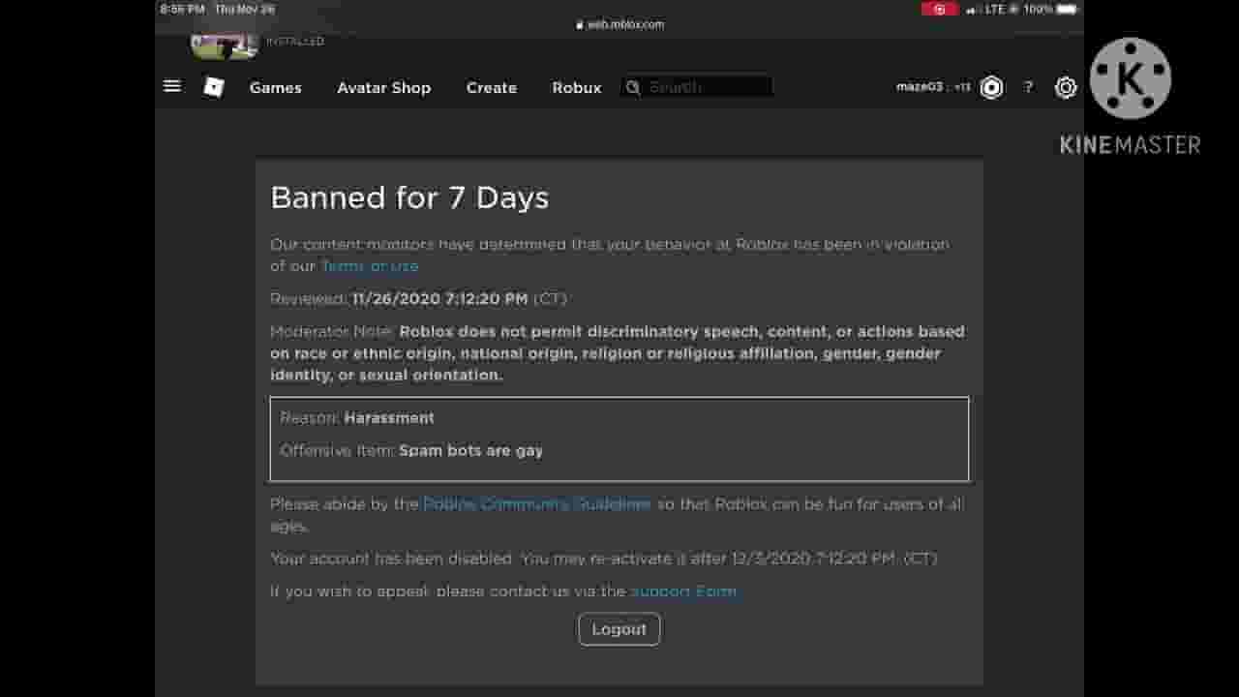Click the Roblox logo home icon
This screenshot has height=697, width=1239.
[x=214, y=87]
